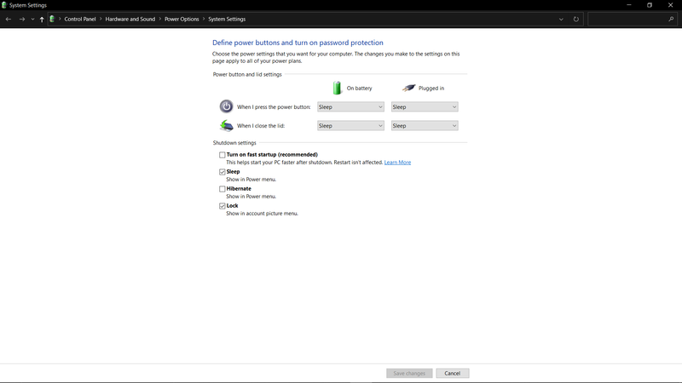The height and width of the screenshot is (383, 682).
Task: Click the address bar location icon
Action: point(53,19)
